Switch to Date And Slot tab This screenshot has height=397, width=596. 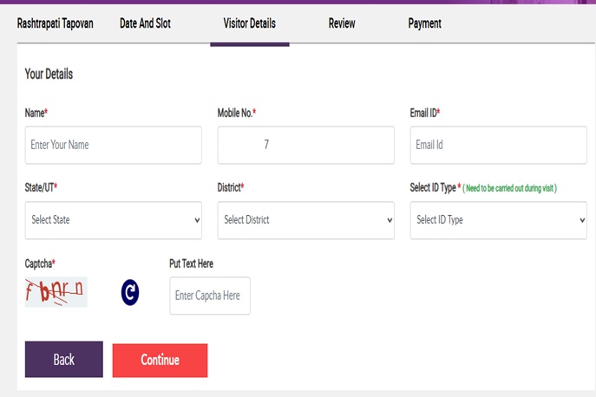(x=145, y=23)
